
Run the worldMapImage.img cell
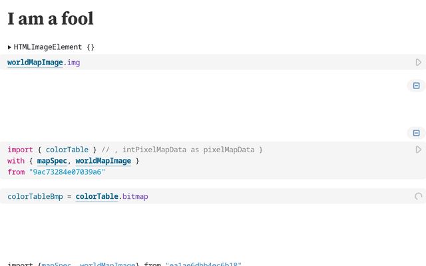418,63
